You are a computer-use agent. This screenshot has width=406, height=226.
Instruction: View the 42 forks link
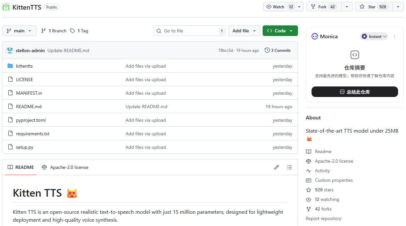click(x=323, y=209)
